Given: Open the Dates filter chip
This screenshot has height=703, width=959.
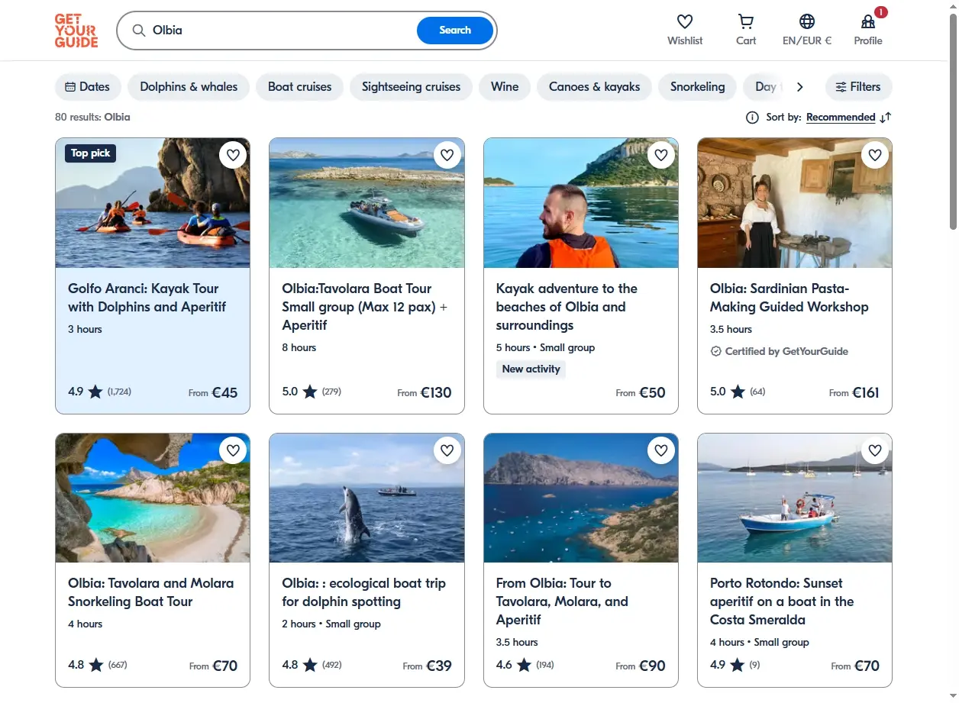Looking at the screenshot, I should pos(88,87).
